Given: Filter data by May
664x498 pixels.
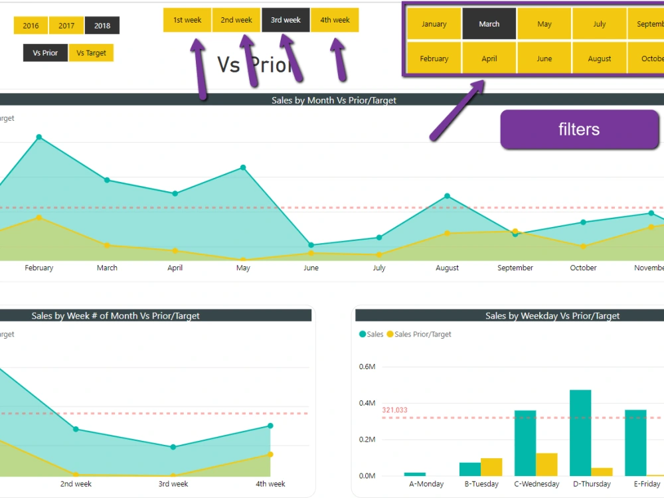Looking at the screenshot, I should pos(544,23).
